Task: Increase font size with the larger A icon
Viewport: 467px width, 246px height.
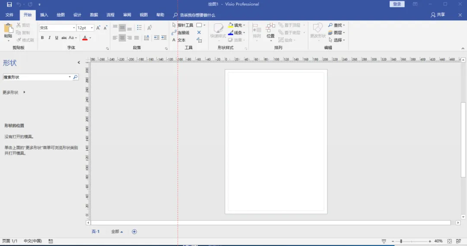Action: coord(98,28)
